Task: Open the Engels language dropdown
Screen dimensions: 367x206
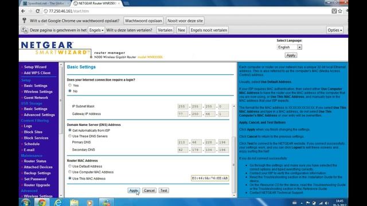Action: click(x=96, y=30)
